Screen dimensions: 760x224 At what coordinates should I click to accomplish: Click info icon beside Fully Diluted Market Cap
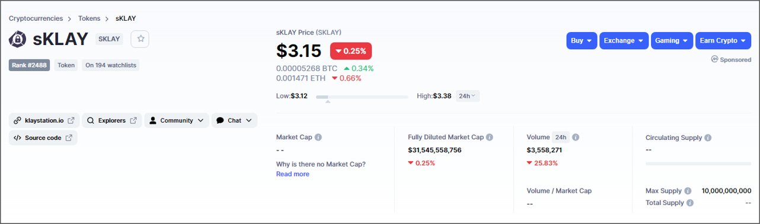click(x=490, y=137)
